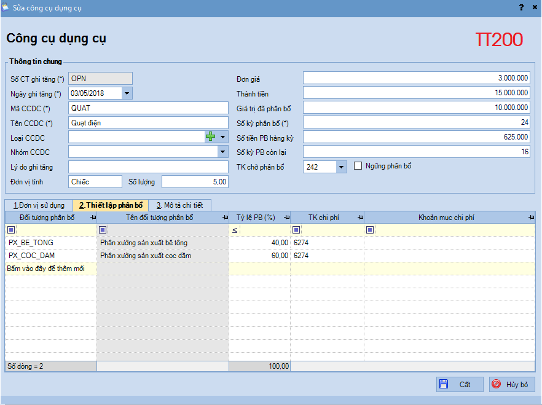Enable the Ngừng phân bổ checkbox
This screenshot has width=542, height=405.
click(x=359, y=167)
